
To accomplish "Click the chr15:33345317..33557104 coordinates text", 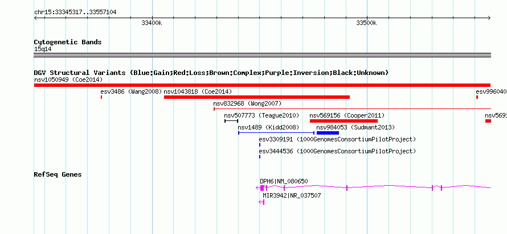I will (75, 12).
